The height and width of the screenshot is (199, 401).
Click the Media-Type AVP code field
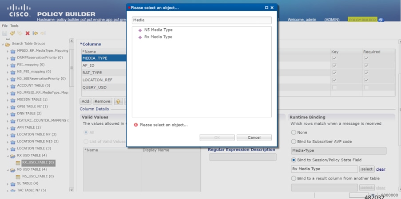pos(338,151)
